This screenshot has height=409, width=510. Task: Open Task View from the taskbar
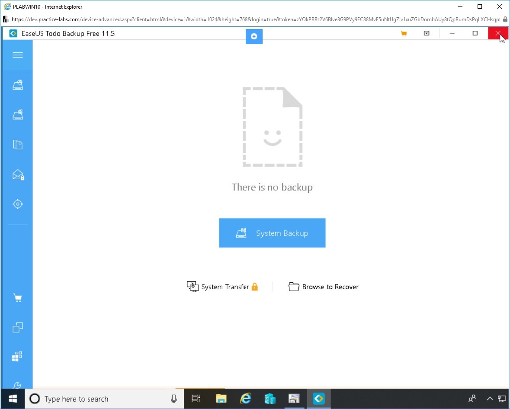(196, 399)
